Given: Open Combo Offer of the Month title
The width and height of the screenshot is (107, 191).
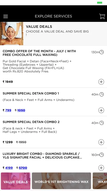Looking at the screenshot, I should tap(39, 53).
